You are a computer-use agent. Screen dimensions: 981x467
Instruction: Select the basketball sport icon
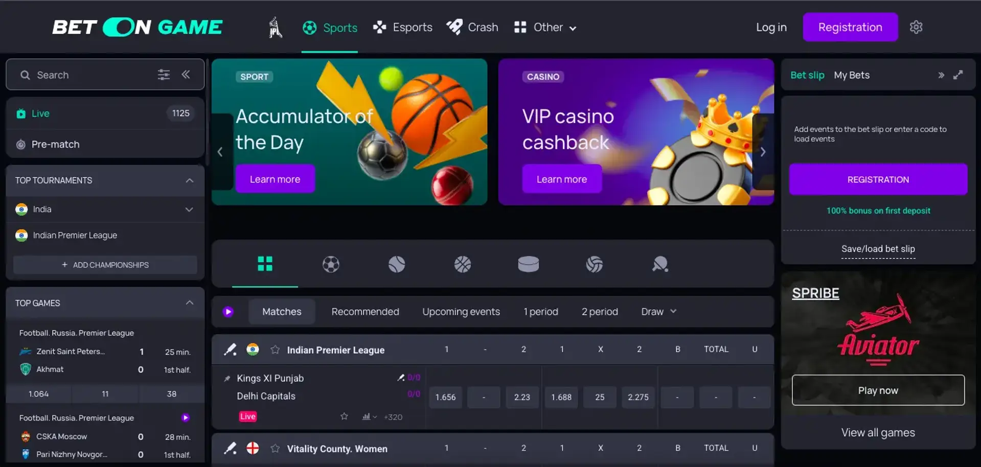pyautogui.click(x=463, y=264)
